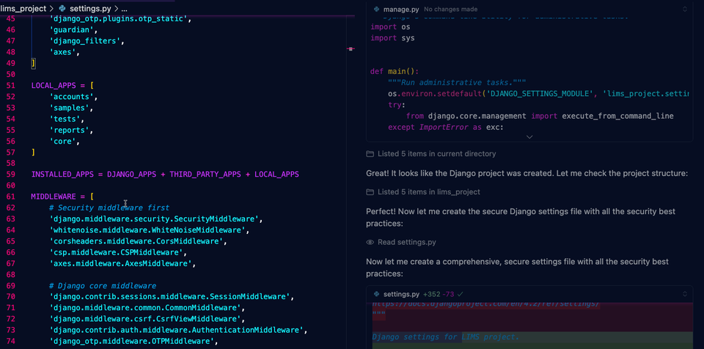
Task: Click the 'guardian' entry on line 46
Action: click(x=71, y=30)
